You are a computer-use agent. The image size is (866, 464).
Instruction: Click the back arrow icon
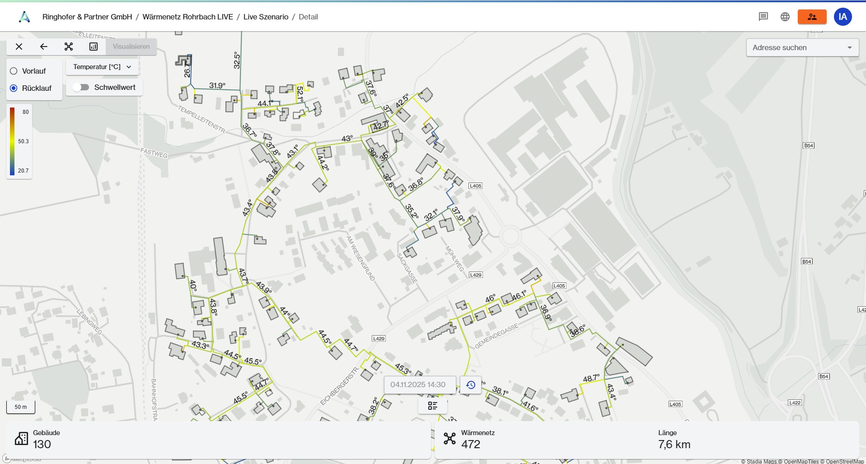[x=44, y=47]
